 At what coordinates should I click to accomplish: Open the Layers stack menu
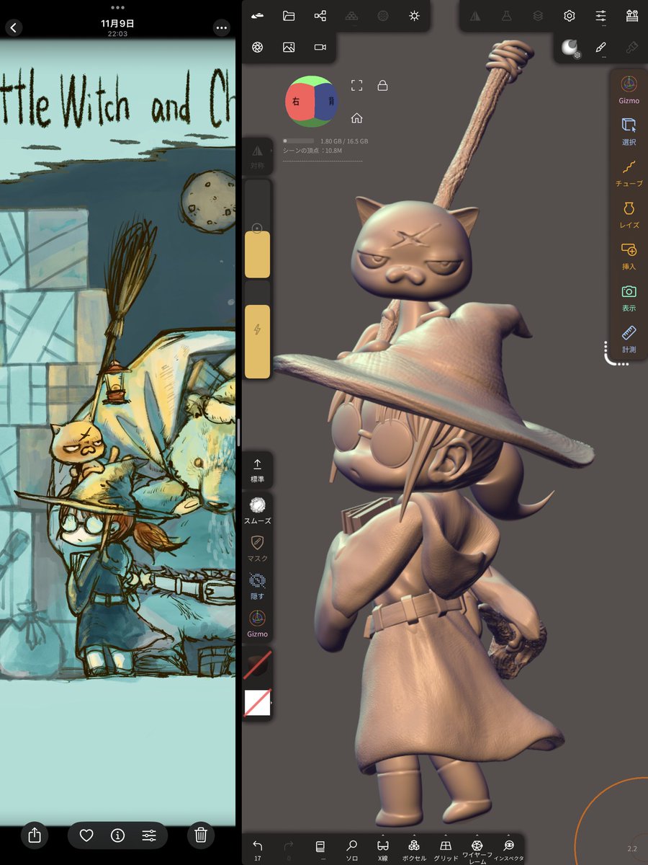pos(538,16)
